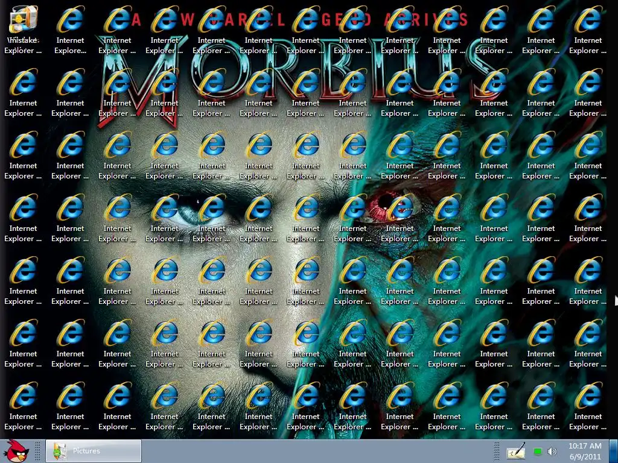Click the system tray dotted grip handle
Viewport: 618px width, 463px height.
[497, 451]
